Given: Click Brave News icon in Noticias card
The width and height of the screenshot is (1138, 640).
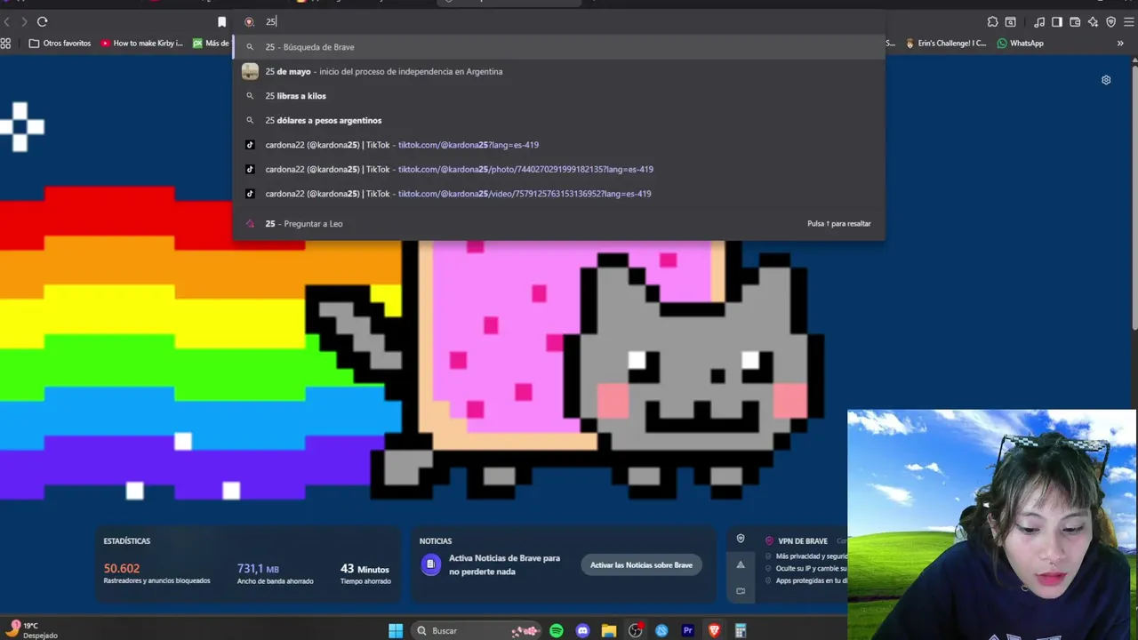Looking at the screenshot, I should pos(430,564).
